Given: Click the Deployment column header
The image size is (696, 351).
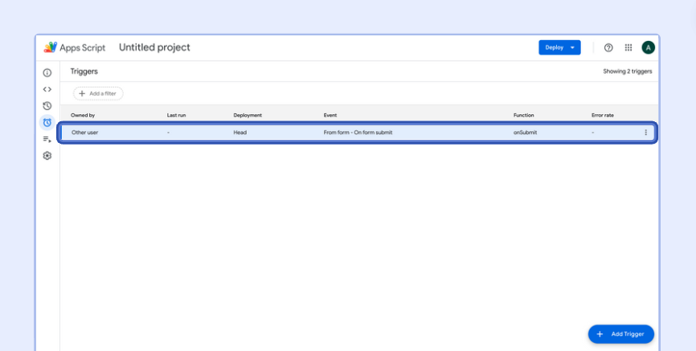Looking at the screenshot, I should [248, 116].
